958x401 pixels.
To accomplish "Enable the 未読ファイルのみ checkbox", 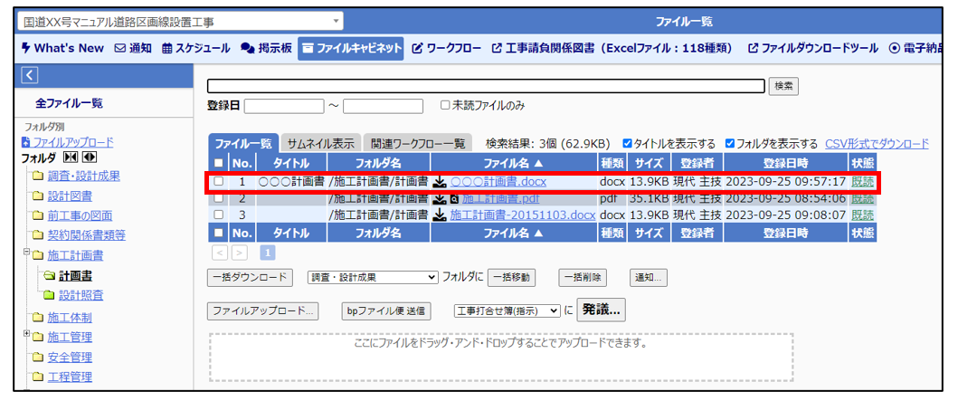I will pos(444,106).
